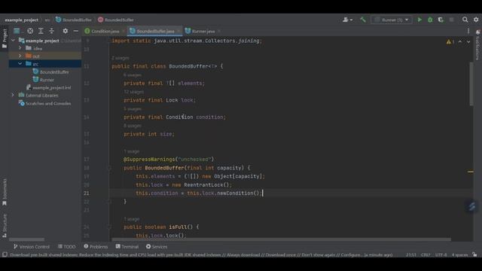Switch to the Runner.java tab
Screen dimensions: 482x271
[x=203, y=31]
